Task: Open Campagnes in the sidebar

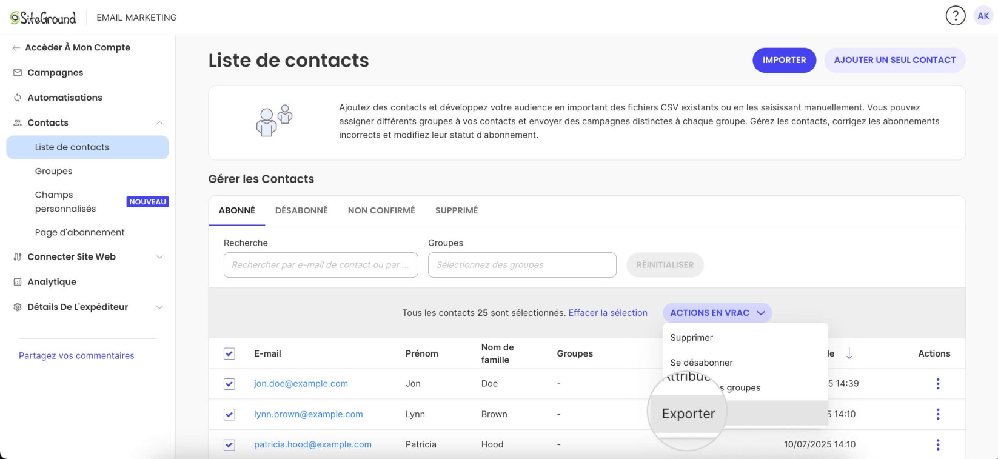Action: [x=55, y=73]
